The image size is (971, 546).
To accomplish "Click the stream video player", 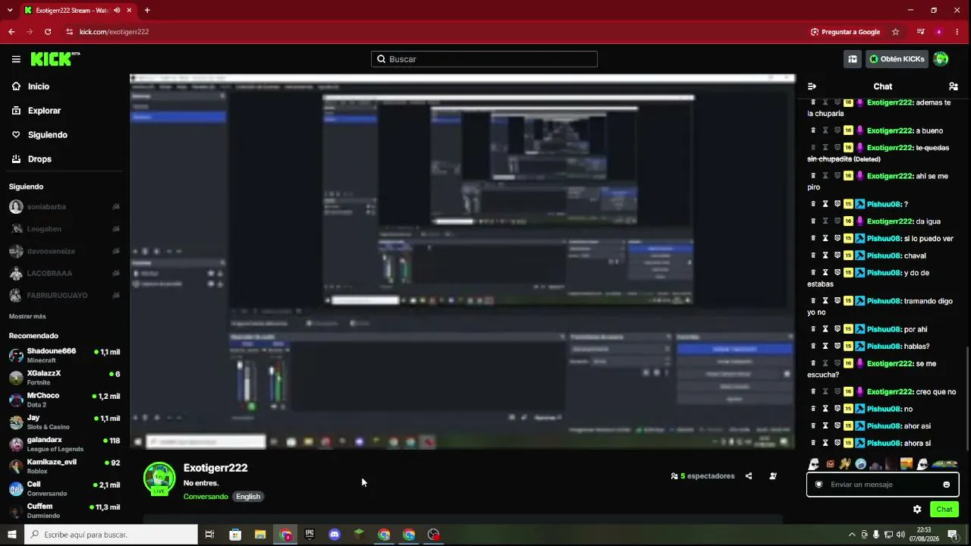I will coord(463,262).
